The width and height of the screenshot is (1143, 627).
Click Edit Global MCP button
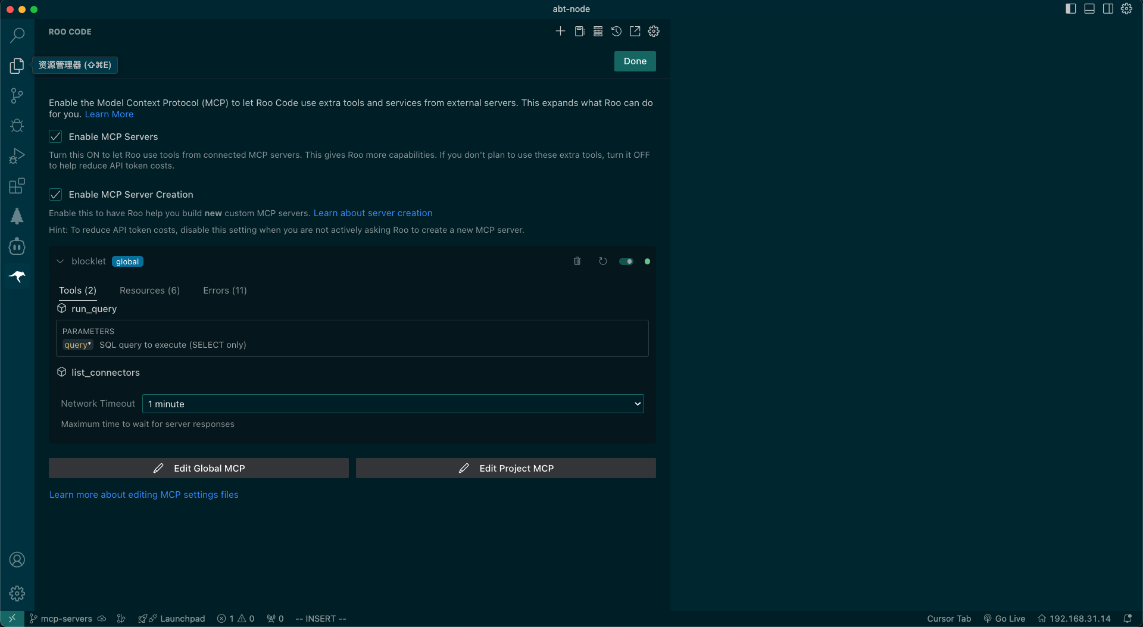pos(199,469)
